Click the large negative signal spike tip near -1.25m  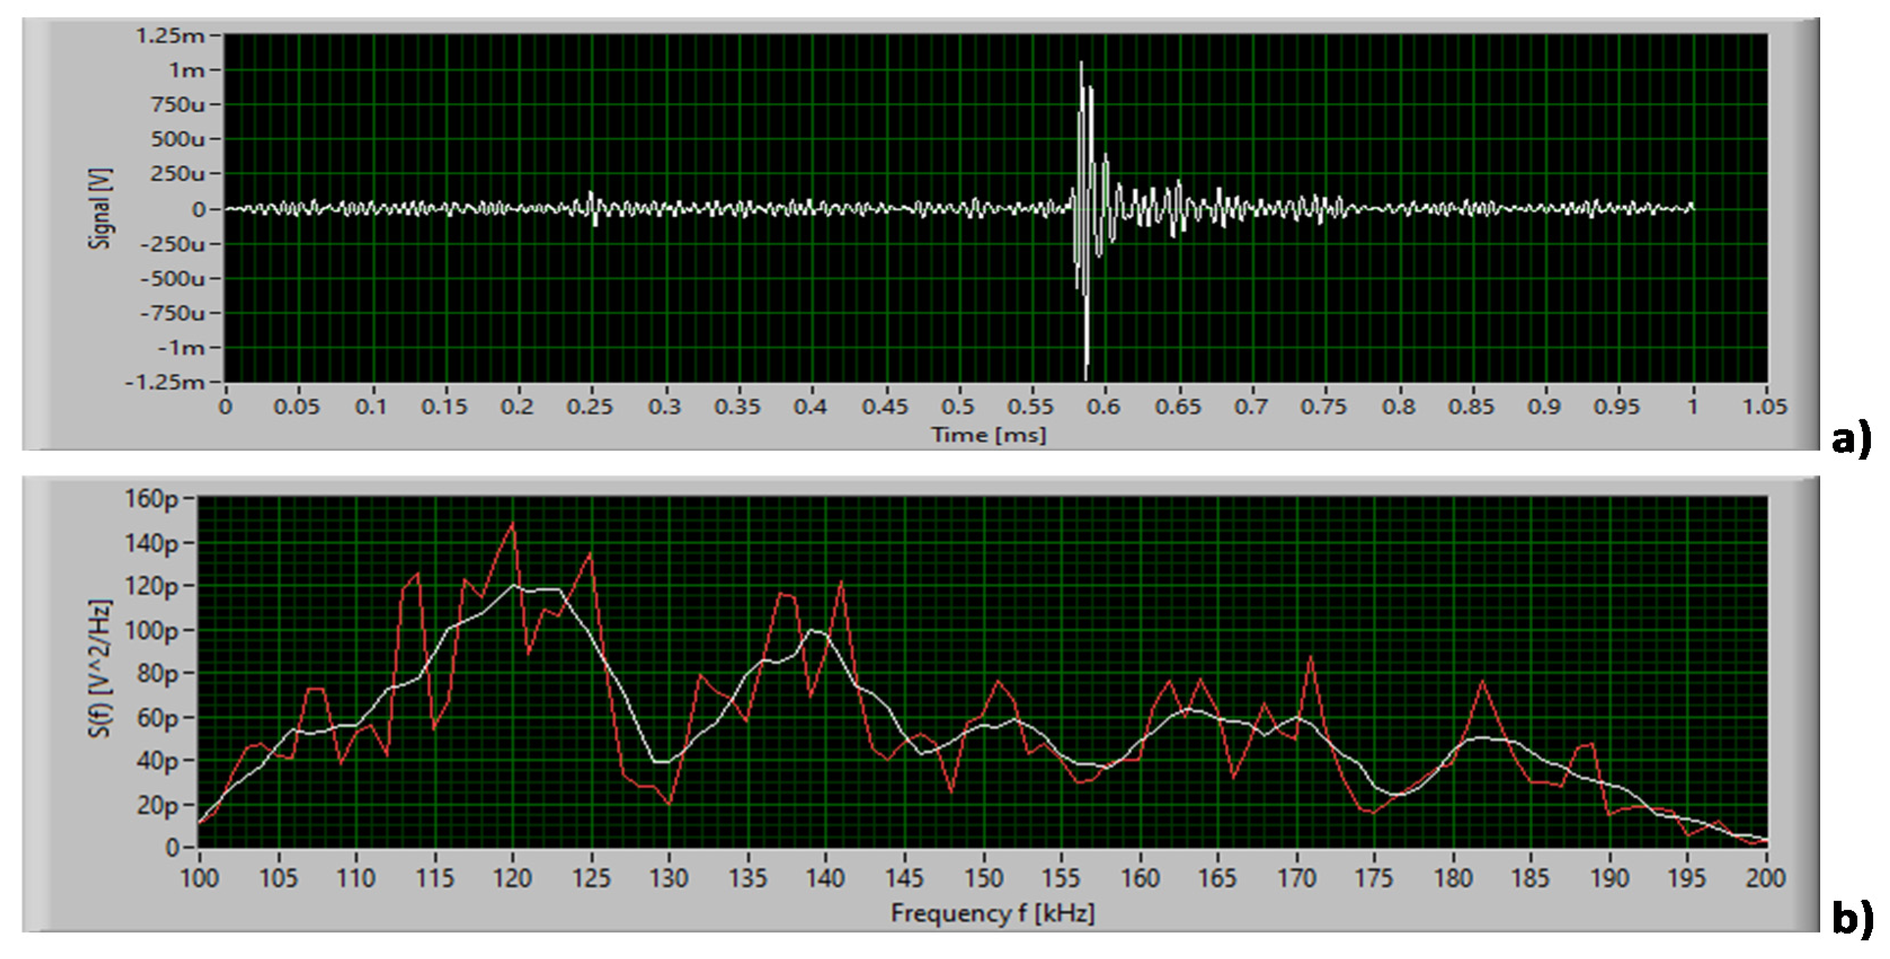coord(1086,376)
